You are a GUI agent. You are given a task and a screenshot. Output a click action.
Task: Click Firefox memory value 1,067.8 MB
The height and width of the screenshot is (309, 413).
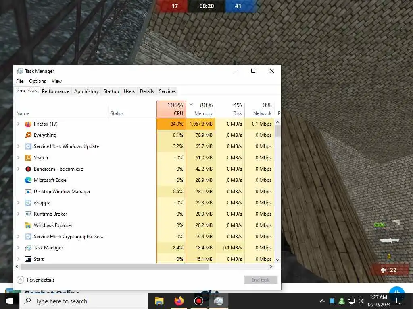click(201, 124)
